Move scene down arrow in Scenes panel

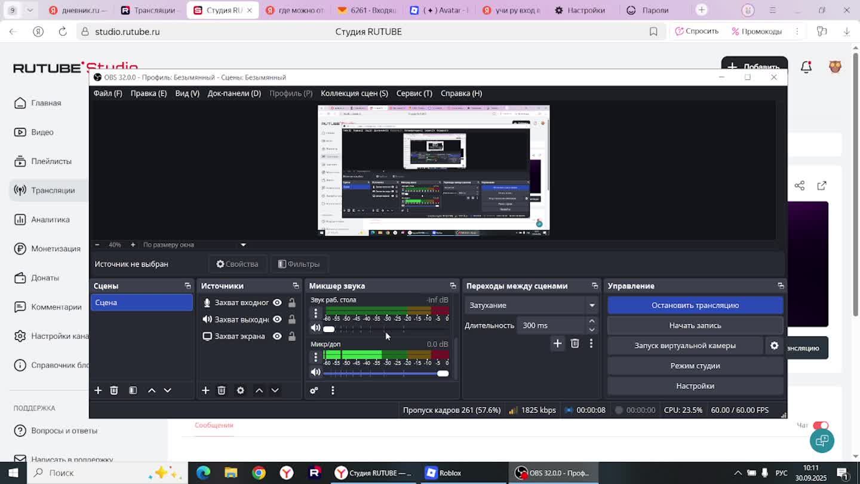coord(168,390)
